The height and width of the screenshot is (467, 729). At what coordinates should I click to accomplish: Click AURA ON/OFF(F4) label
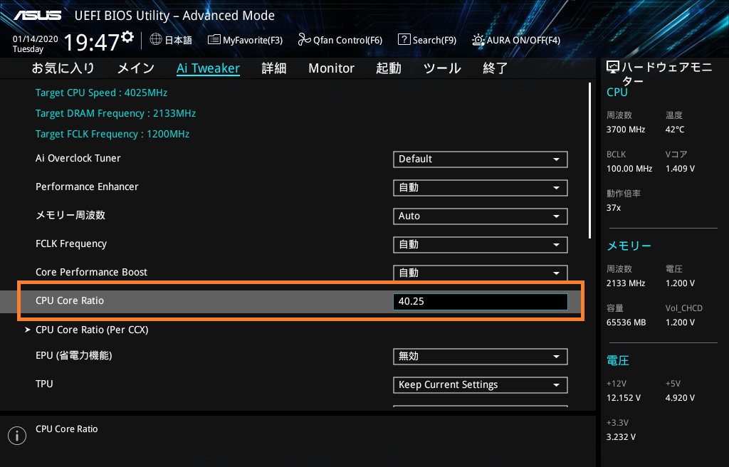(x=523, y=40)
